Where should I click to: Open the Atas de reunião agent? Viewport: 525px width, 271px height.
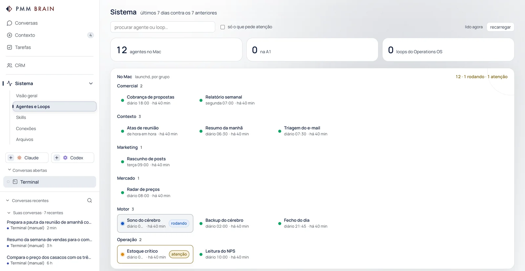tap(155, 131)
